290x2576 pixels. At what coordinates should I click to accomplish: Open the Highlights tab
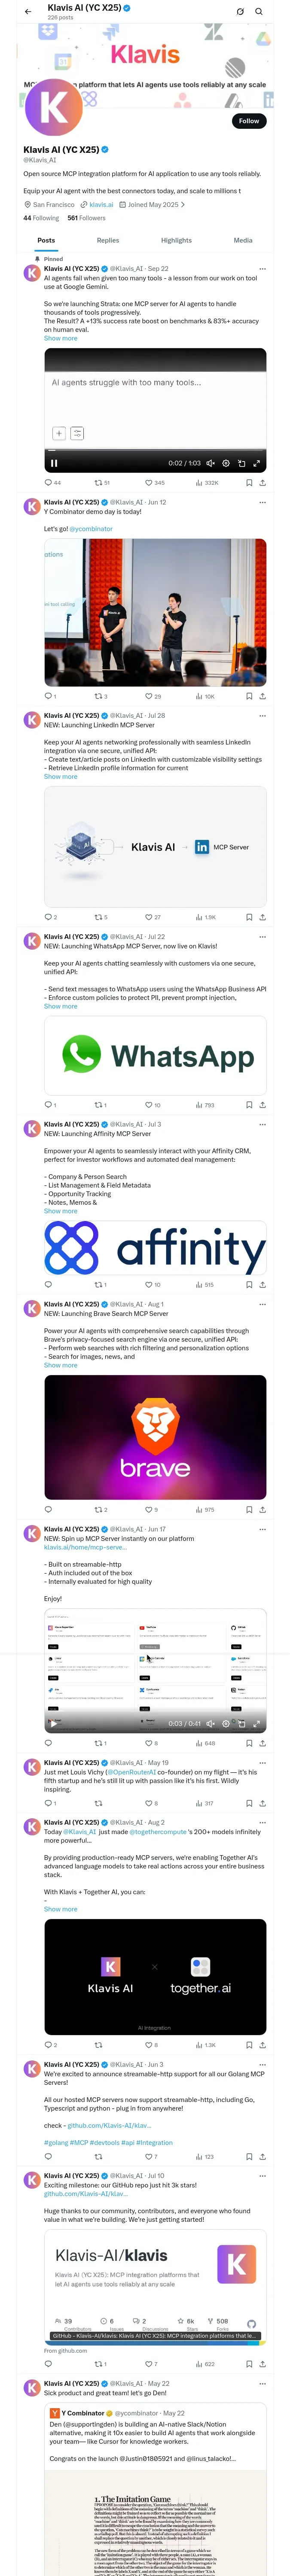click(x=176, y=240)
